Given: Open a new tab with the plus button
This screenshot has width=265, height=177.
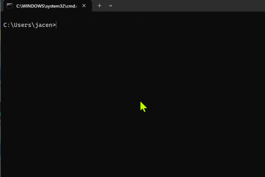Looking at the screenshot, I should pyautogui.click(x=99, y=6).
